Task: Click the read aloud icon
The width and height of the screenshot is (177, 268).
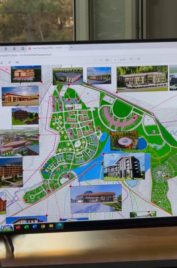Action: coord(9,62)
